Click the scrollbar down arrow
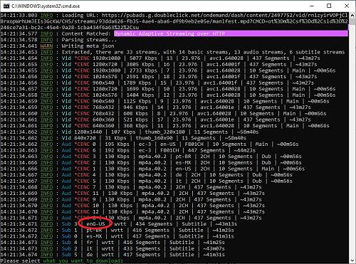 (352, 260)
